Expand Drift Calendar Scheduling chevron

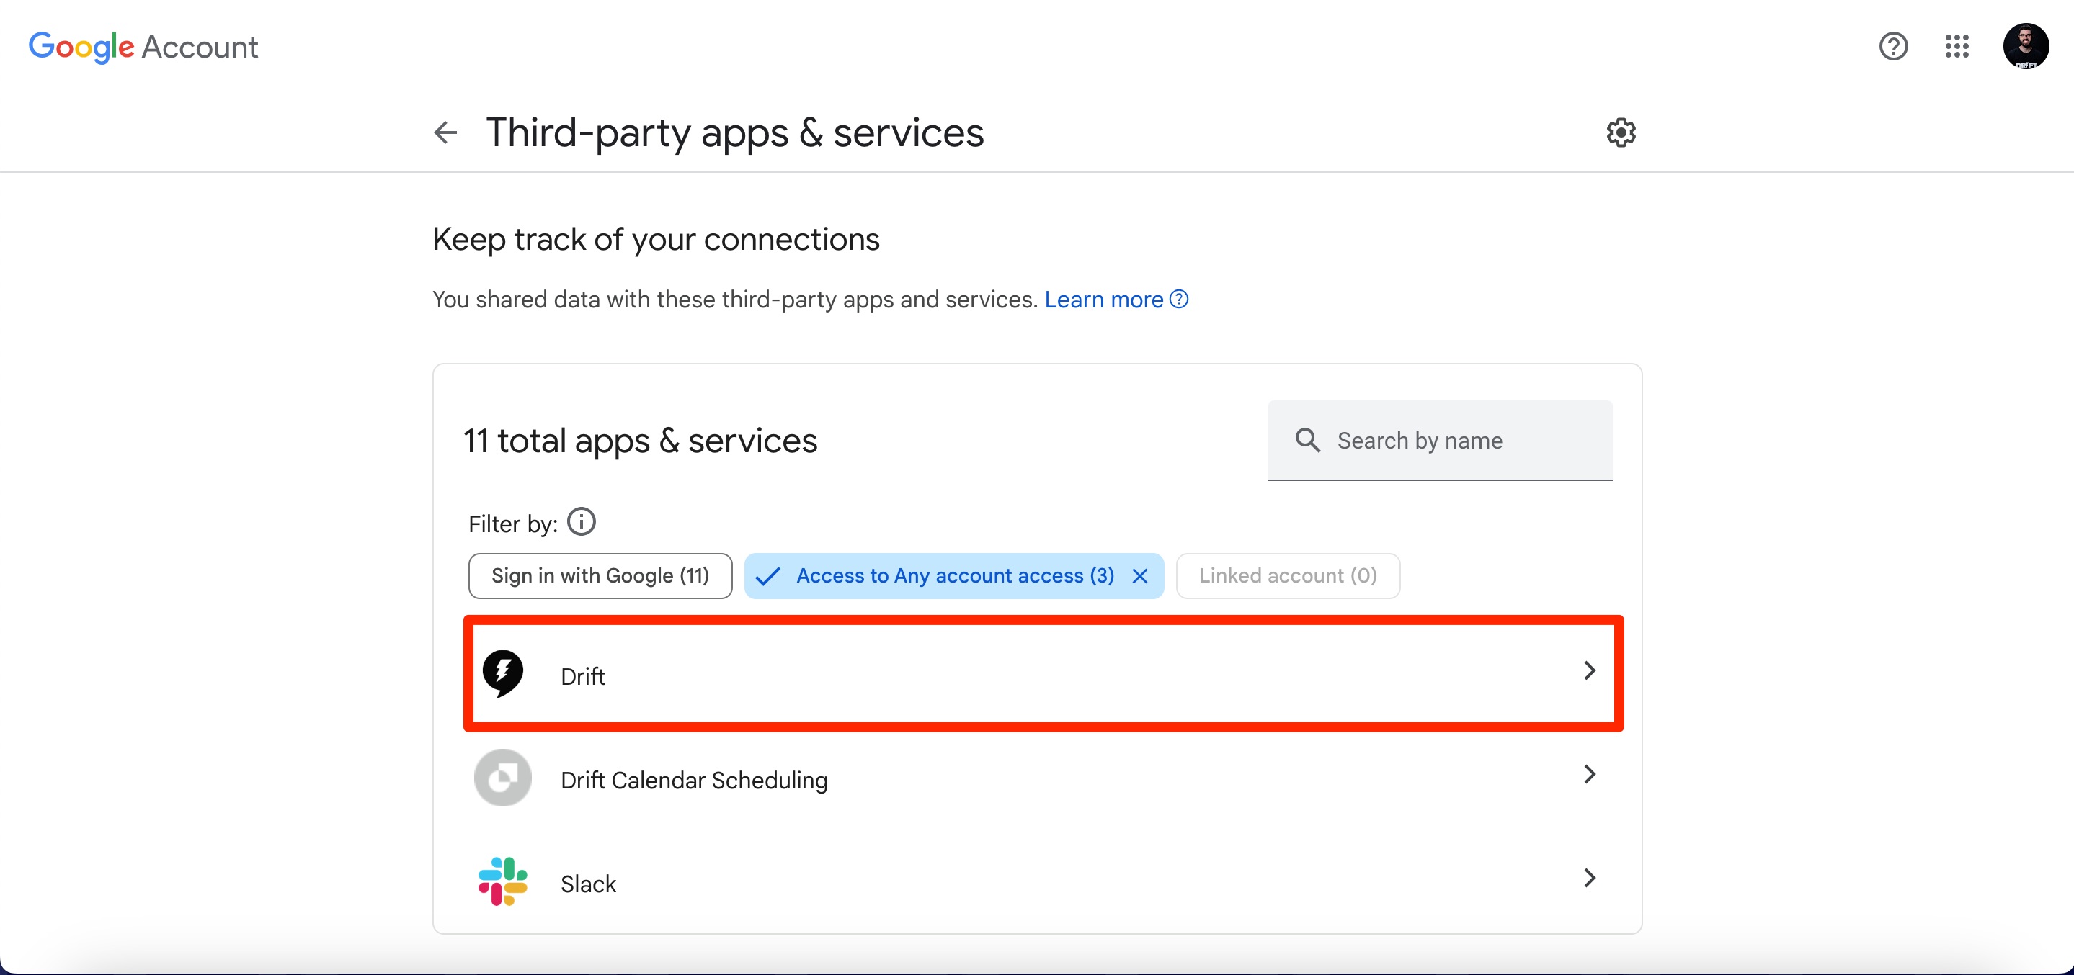pyautogui.click(x=1588, y=774)
